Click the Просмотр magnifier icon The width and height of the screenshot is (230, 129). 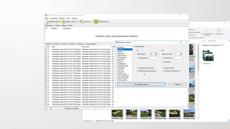[x=81, y=21]
